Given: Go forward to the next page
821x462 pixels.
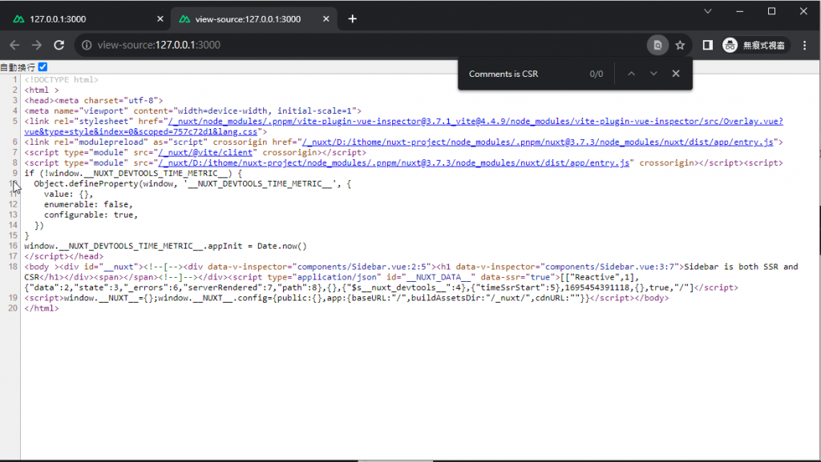Looking at the screenshot, I should tap(37, 45).
